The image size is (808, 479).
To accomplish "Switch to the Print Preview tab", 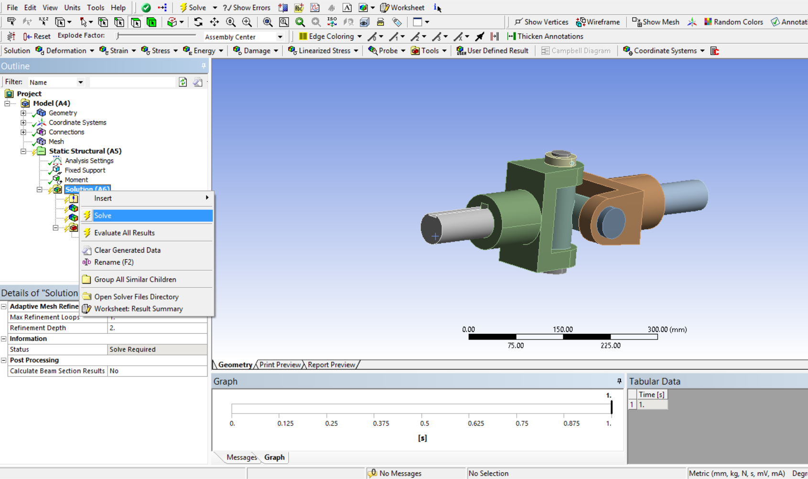I will 280,364.
